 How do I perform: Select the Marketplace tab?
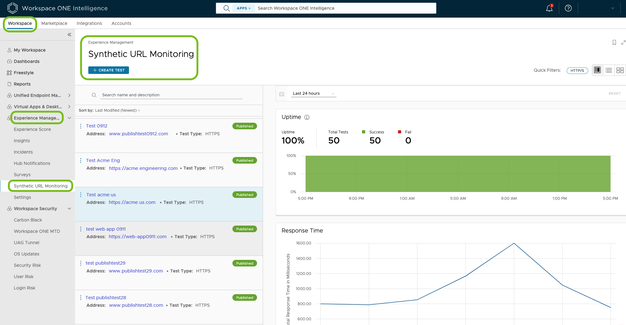[x=54, y=23]
